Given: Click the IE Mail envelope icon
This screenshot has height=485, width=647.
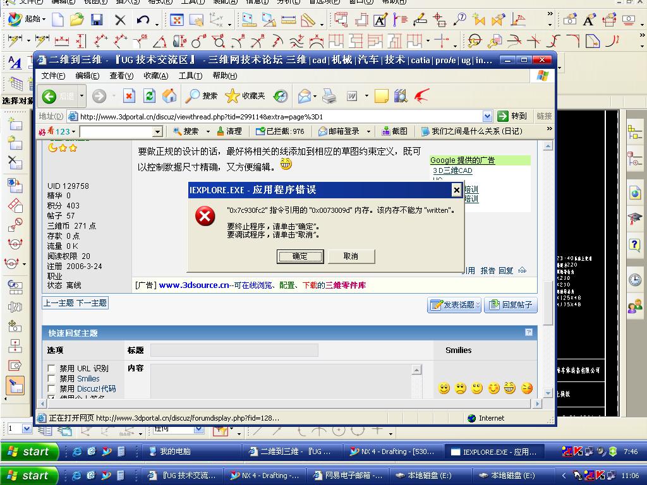Looking at the screenshot, I should pos(304,96).
